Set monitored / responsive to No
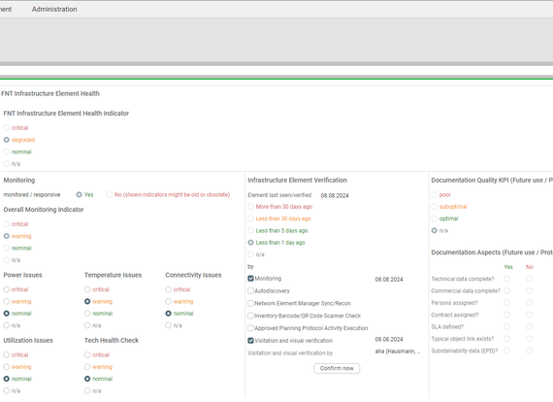The width and height of the screenshot is (553, 402). click(x=110, y=194)
